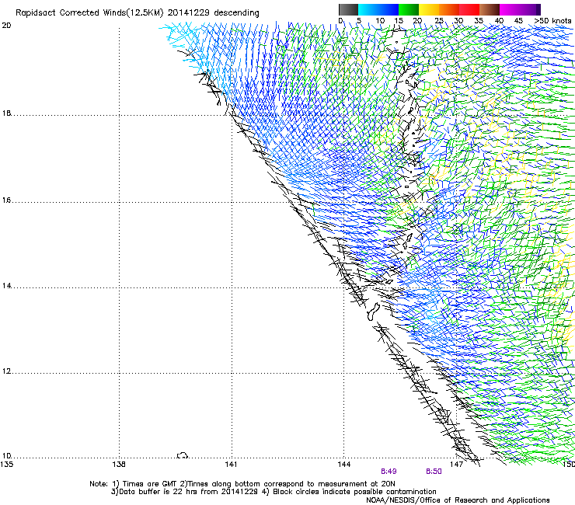Click the '10' label under the color bar
Viewport: 575px width, 505px height.
[380, 21]
